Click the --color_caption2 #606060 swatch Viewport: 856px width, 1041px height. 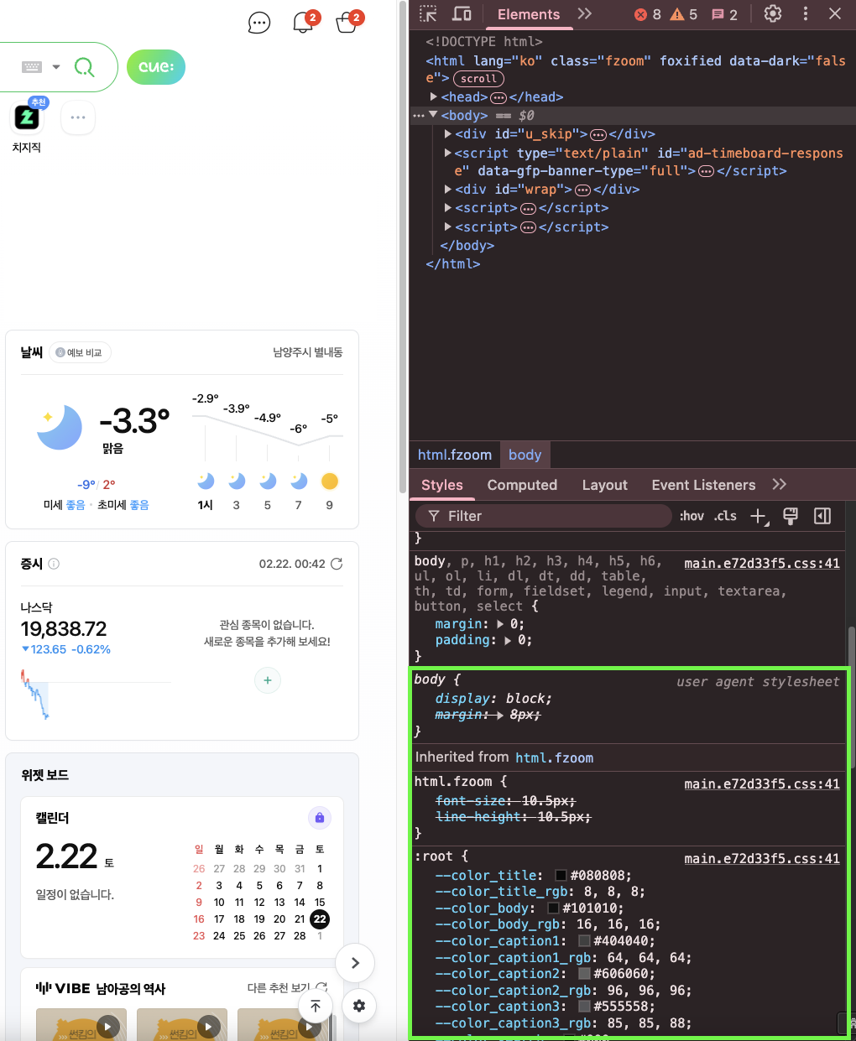click(x=584, y=974)
